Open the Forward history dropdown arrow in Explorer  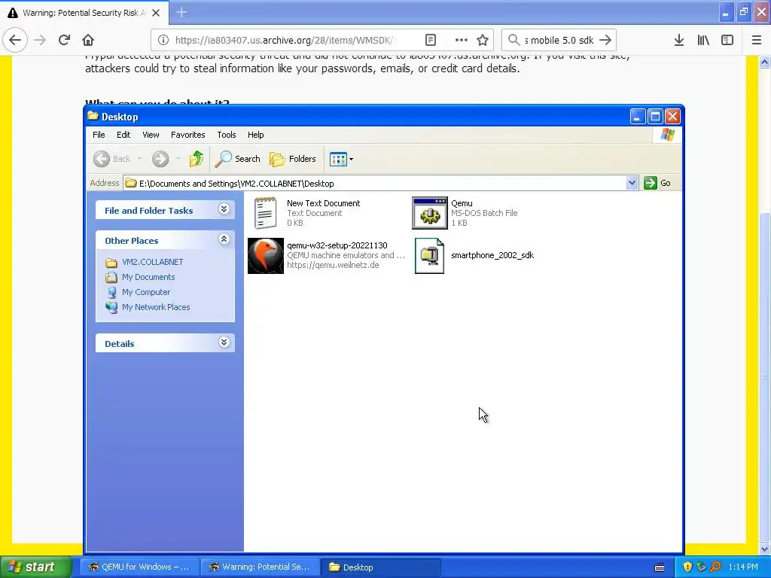coord(178,159)
